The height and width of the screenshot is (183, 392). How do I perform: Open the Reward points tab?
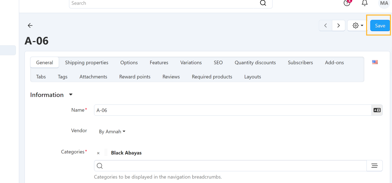tap(135, 77)
